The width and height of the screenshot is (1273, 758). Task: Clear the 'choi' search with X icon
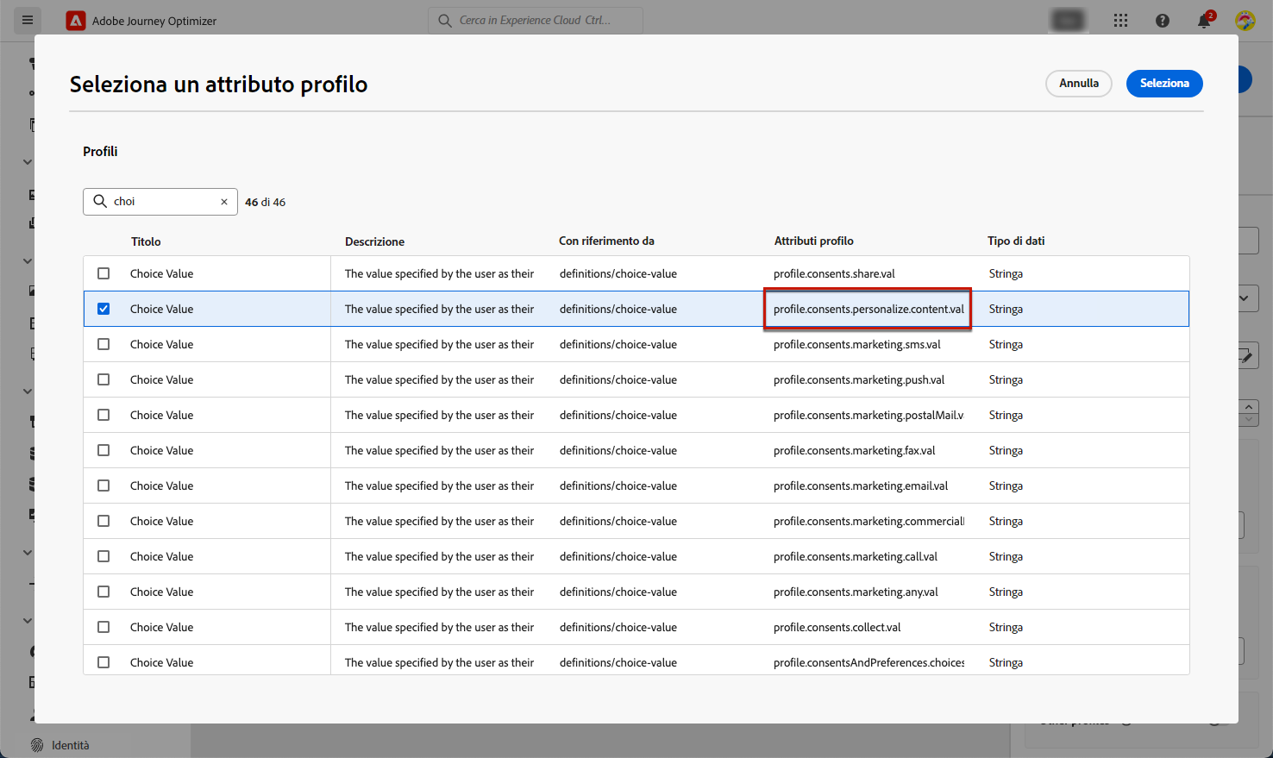pyautogui.click(x=224, y=202)
